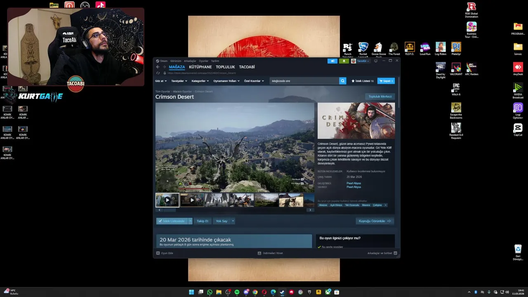Switch to TOPLULUK tab
This screenshot has height=297, width=528.
tap(225, 67)
